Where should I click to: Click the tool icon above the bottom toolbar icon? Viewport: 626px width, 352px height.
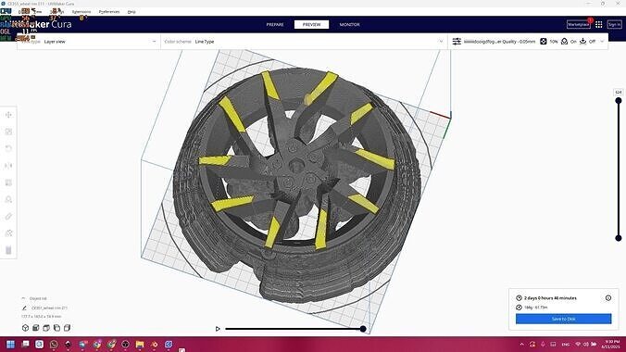coord(8,233)
